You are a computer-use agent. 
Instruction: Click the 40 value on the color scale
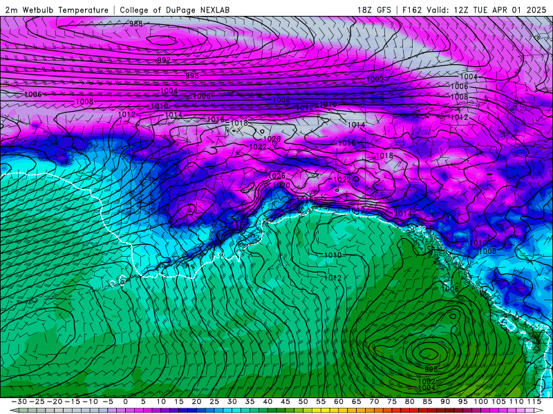268,402
